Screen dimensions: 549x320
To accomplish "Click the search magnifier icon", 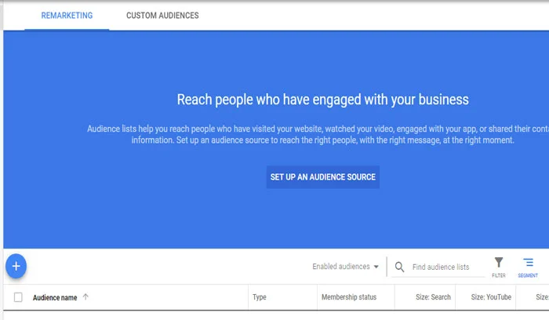I will coord(399,267).
